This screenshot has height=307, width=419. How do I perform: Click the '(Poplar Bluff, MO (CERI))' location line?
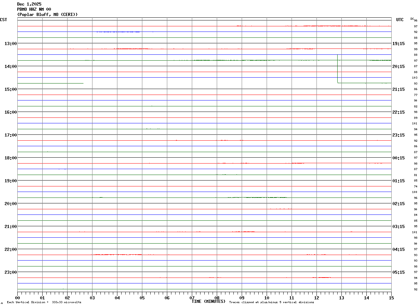click(47, 15)
